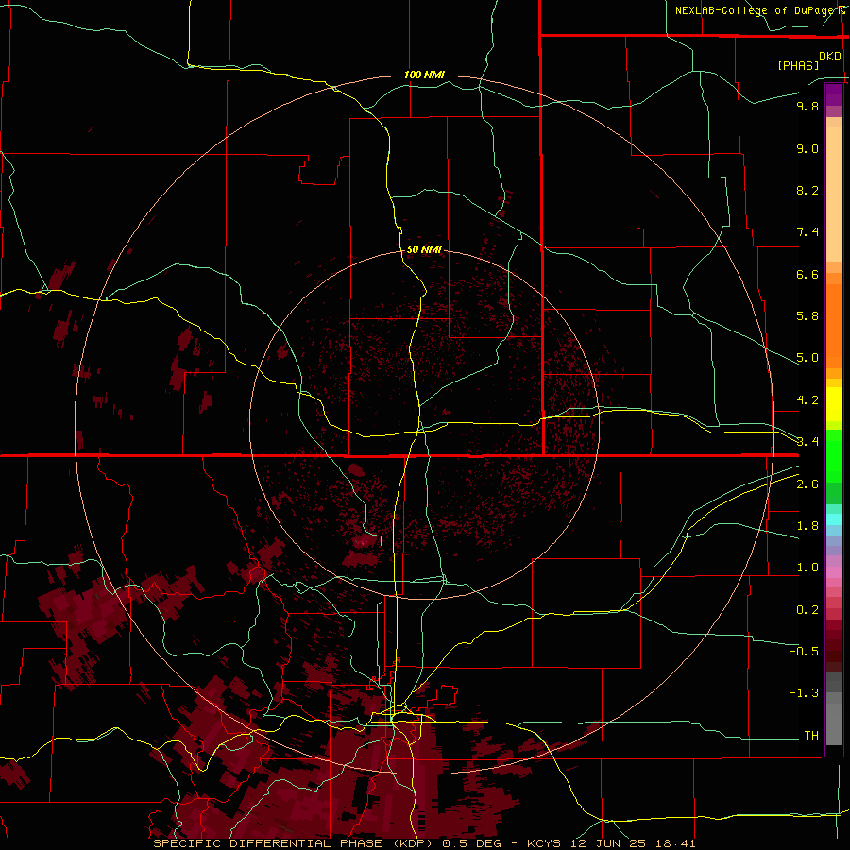850x850 pixels.
Task: Click the 1.0 value on the color scale
Action: [807, 568]
